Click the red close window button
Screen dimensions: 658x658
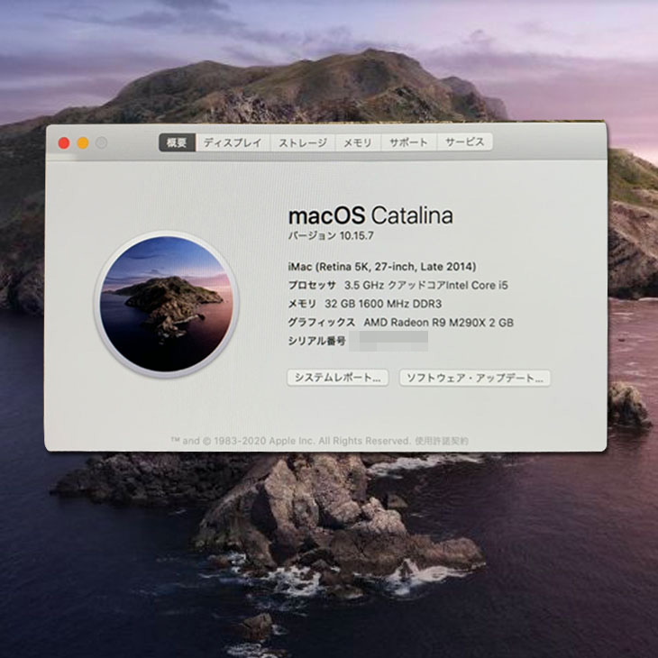64,142
